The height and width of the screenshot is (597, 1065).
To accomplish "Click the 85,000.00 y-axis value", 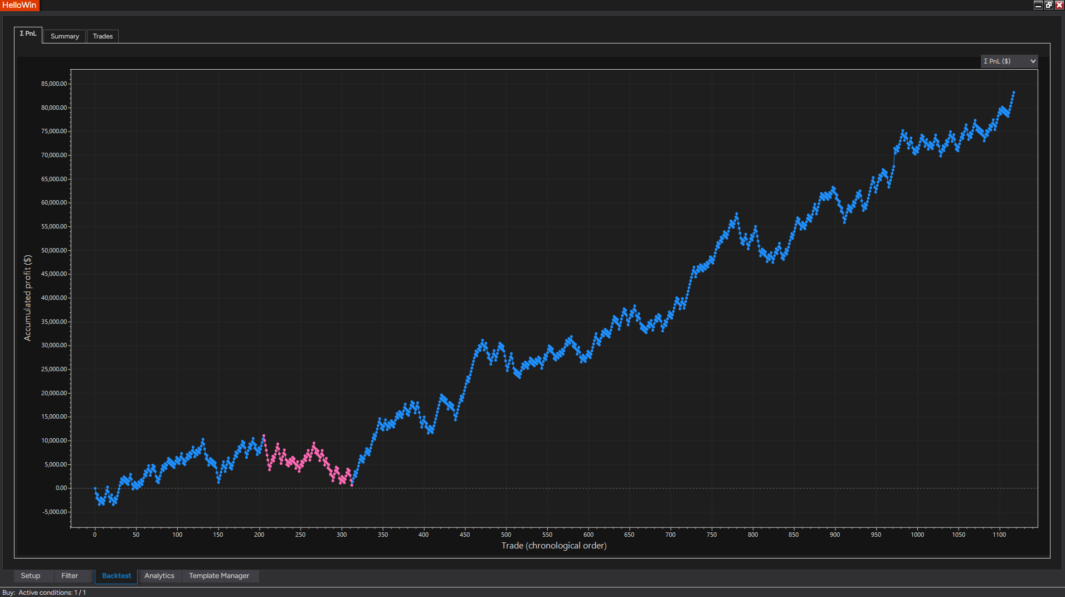I will coord(54,84).
